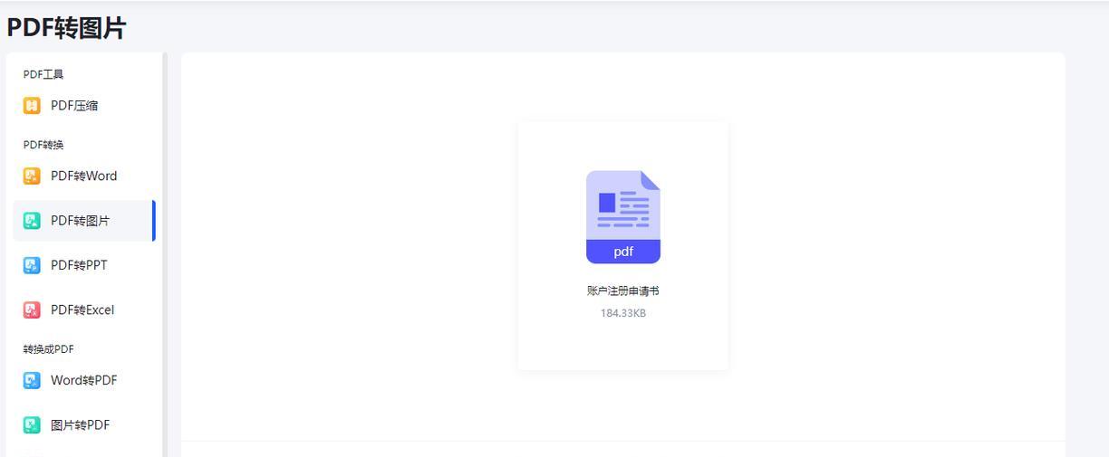The image size is (1109, 457).
Task: Click the sidebar vertical scrollbar
Action: tap(165, 254)
